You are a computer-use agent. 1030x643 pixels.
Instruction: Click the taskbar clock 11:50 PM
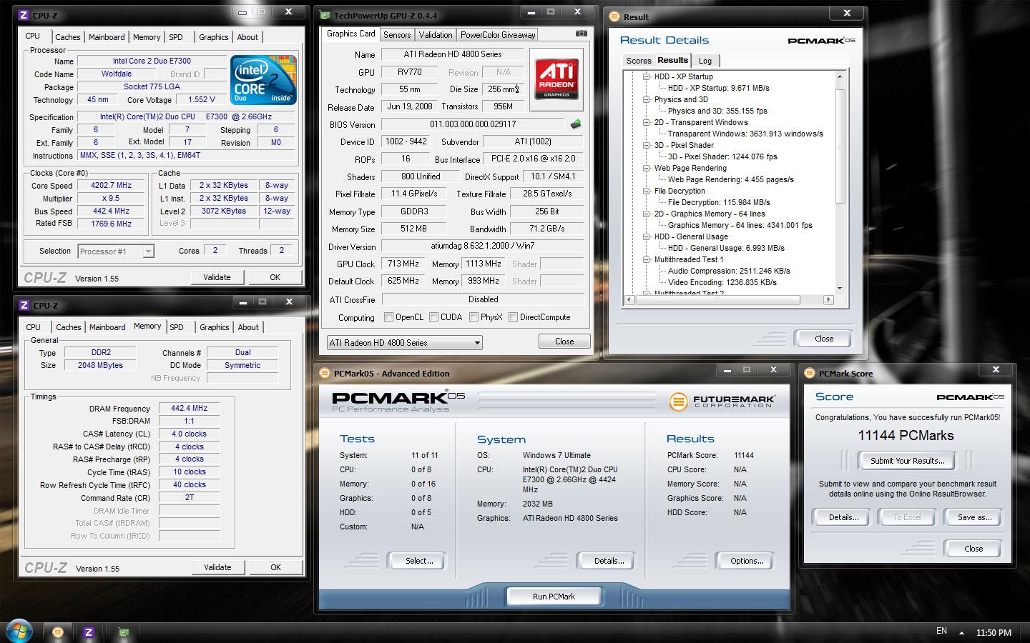[x=994, y=632]
